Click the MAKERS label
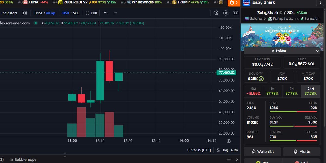326x163 pixels. (x=252, y=132)
